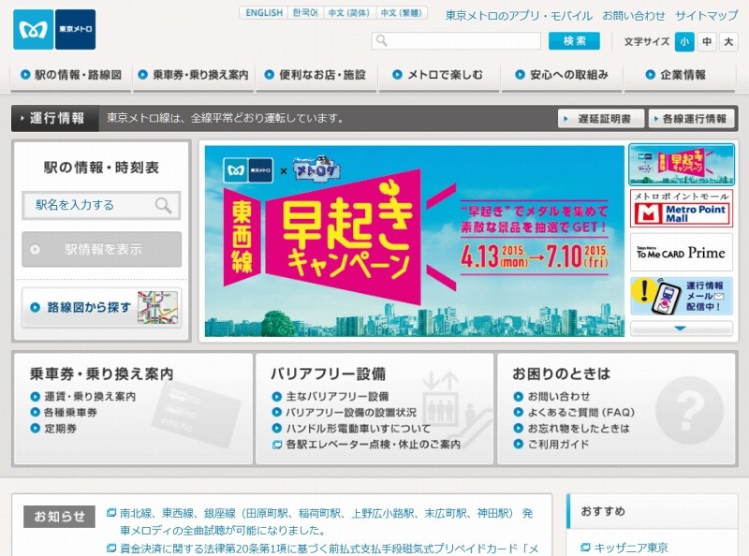Open 乗車券・乗り換え案内 menu
This screenshot has width=749, height=556.
tap(193, 75)
